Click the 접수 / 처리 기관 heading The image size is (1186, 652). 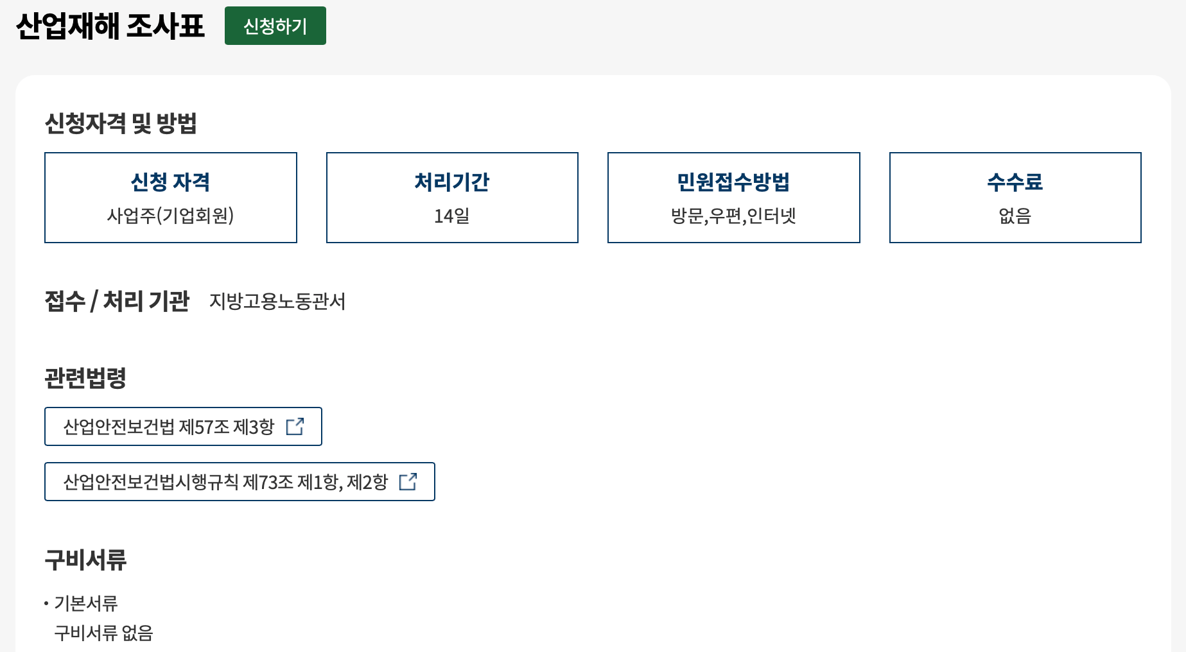(x=118, y=300)
